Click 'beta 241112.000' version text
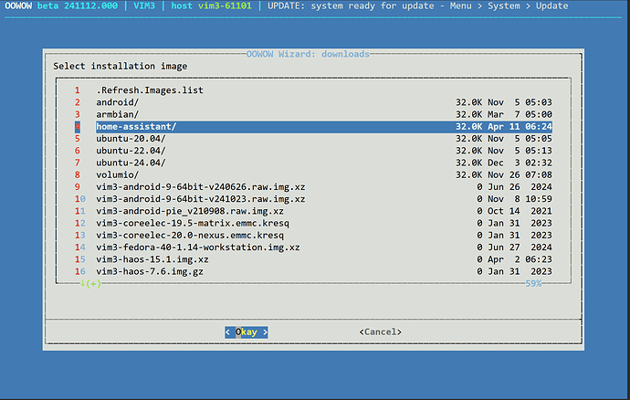The image size is (630, 400). 77,6
